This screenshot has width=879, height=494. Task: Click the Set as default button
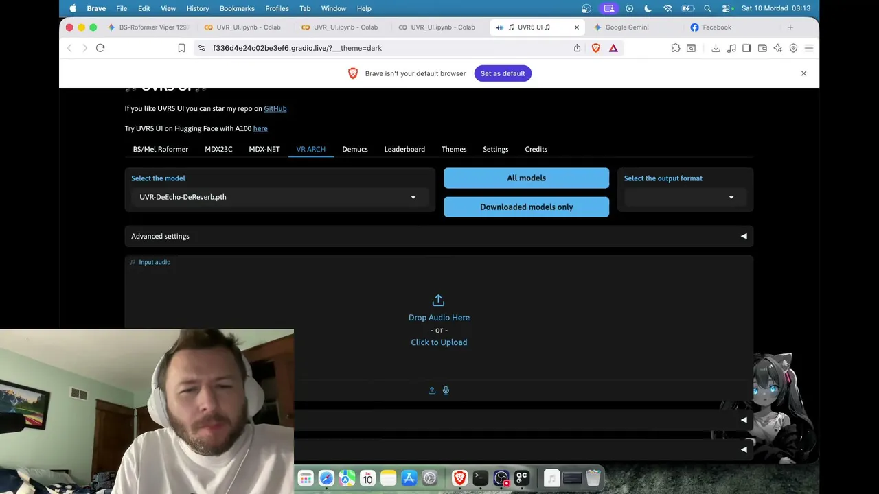[503, 73]
